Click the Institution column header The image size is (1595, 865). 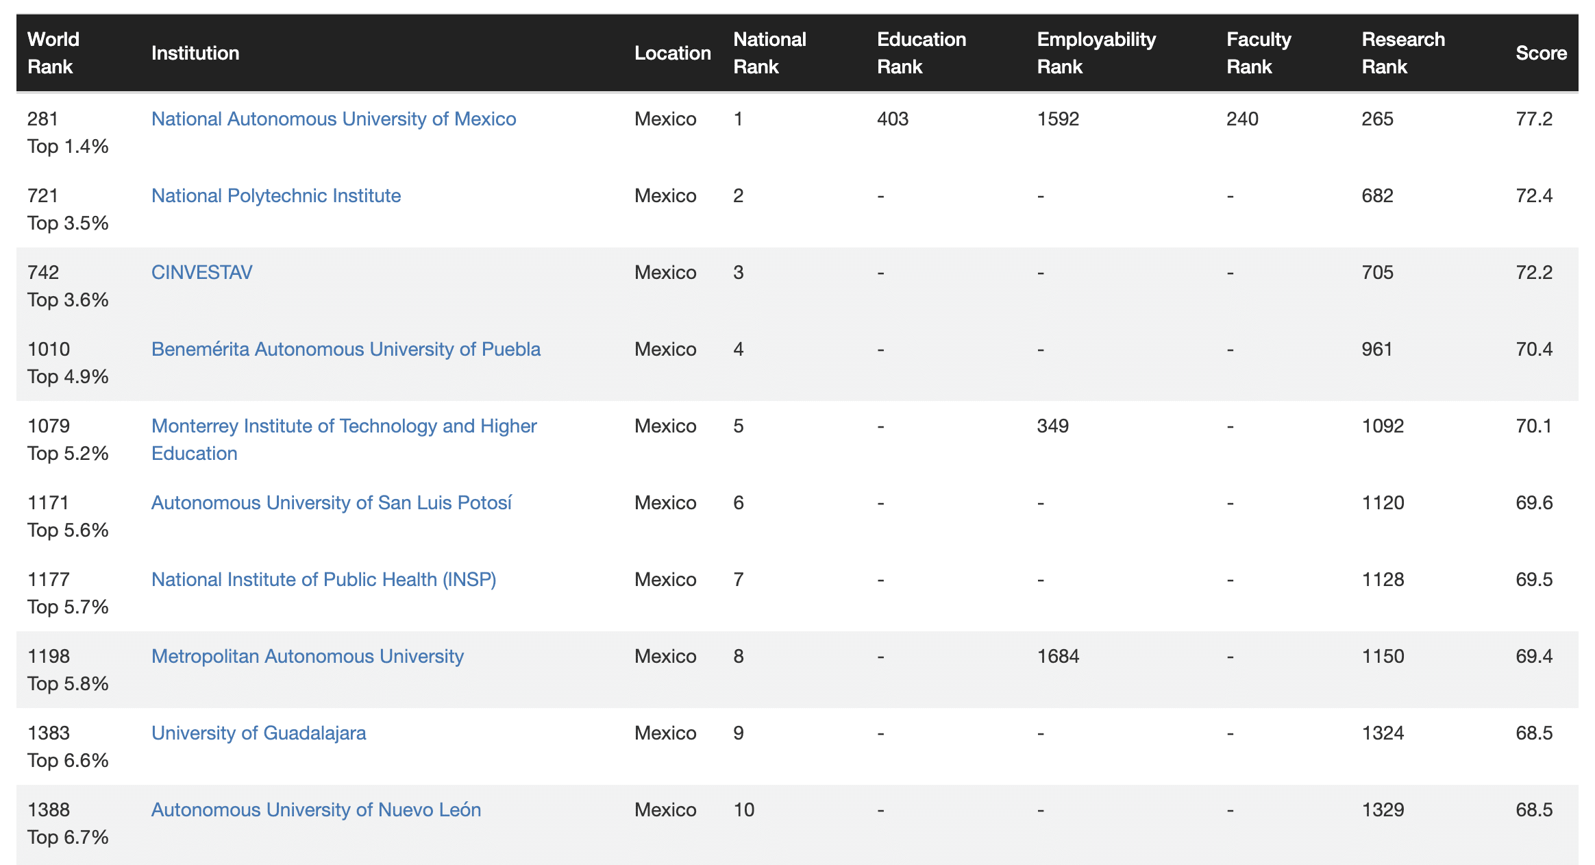[195, 53]
